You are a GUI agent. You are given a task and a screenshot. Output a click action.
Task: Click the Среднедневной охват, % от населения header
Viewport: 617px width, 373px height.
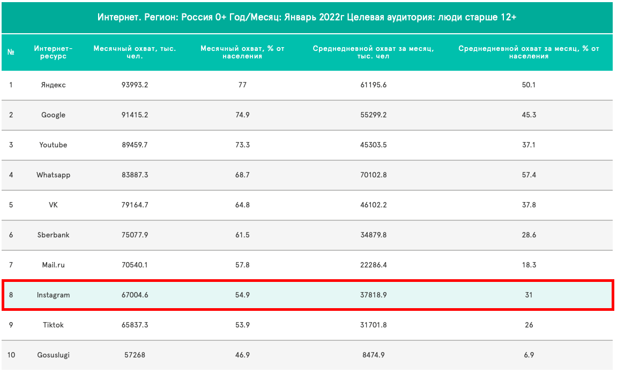529,53
